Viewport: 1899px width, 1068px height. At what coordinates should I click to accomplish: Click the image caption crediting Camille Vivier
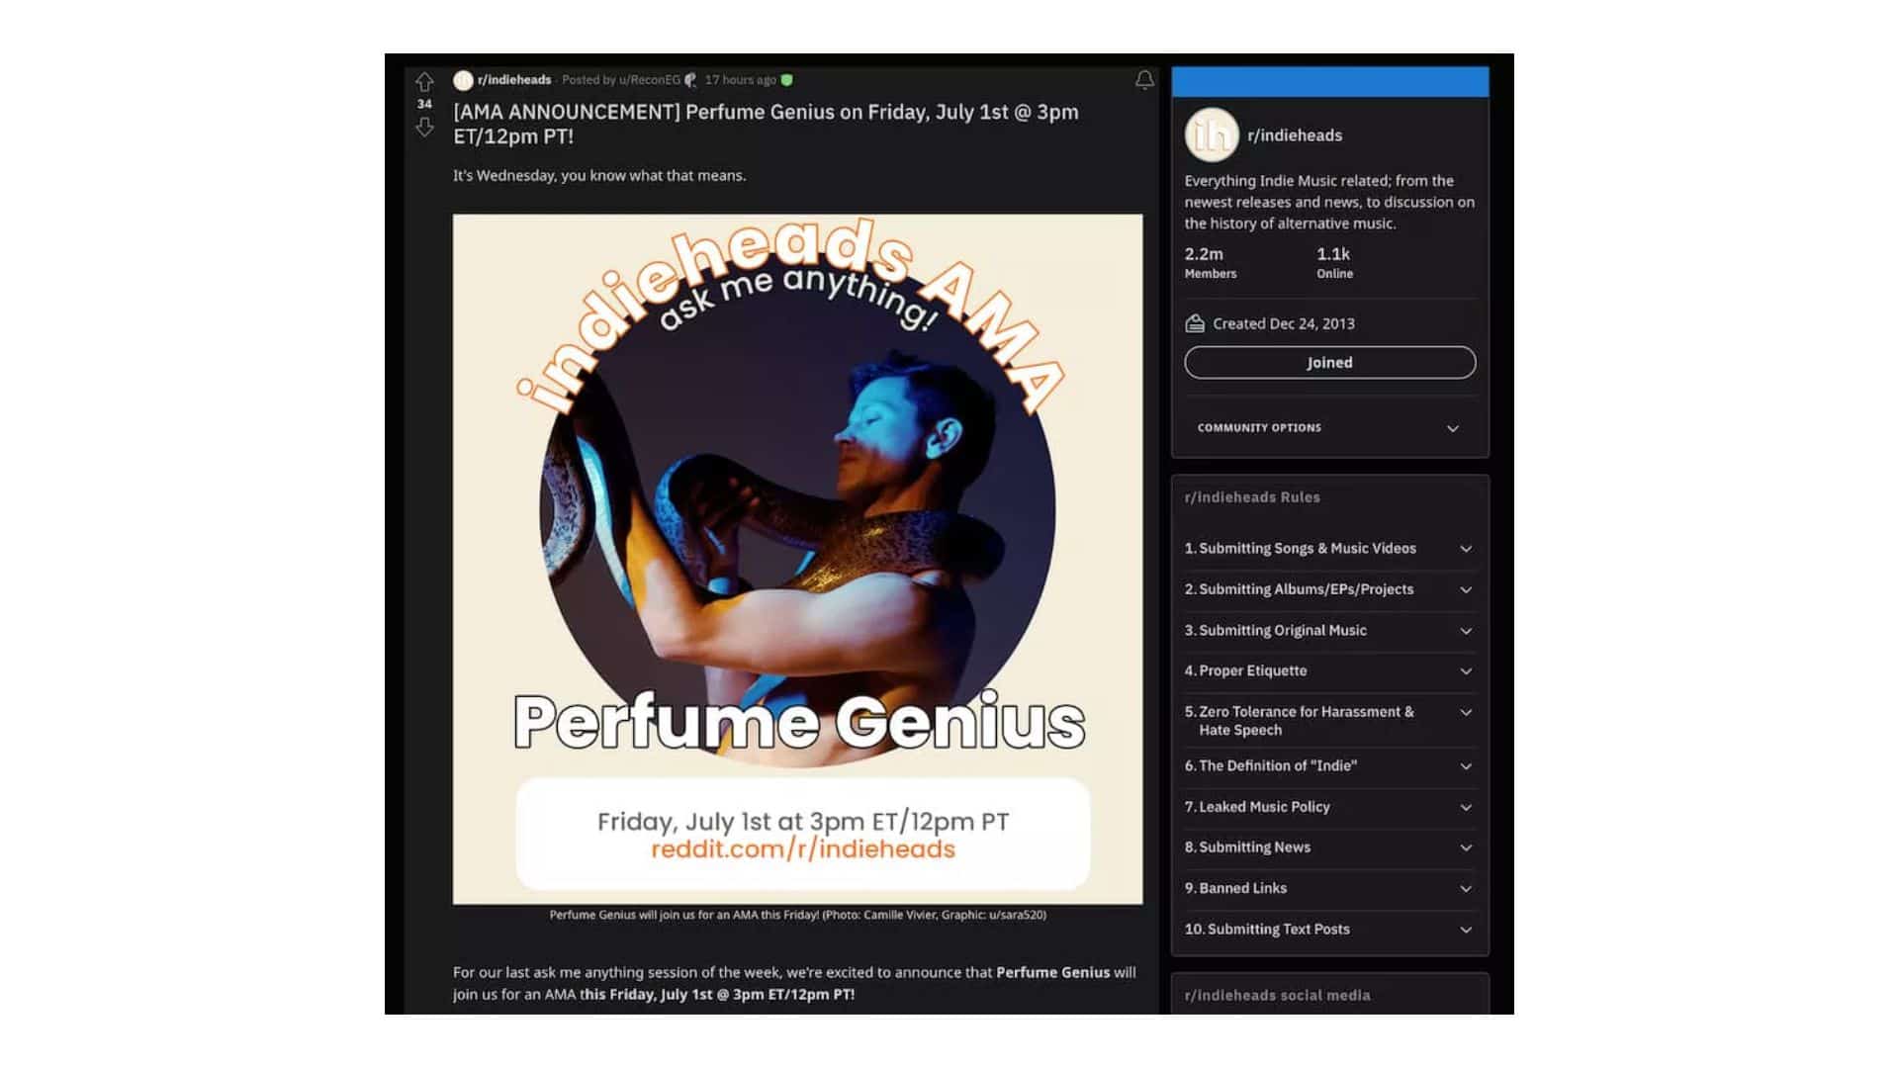click(797, 915)
